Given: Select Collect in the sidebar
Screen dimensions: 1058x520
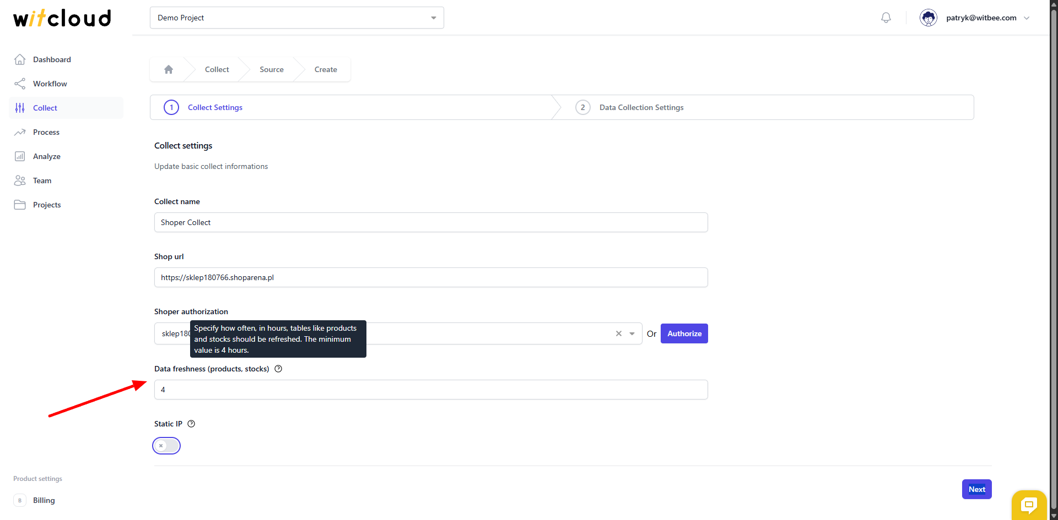Looking at the screenshot, I should coord(66,108).
